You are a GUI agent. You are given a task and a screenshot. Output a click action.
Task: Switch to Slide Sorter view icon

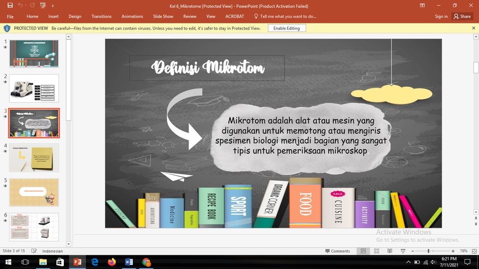(377, 251)
